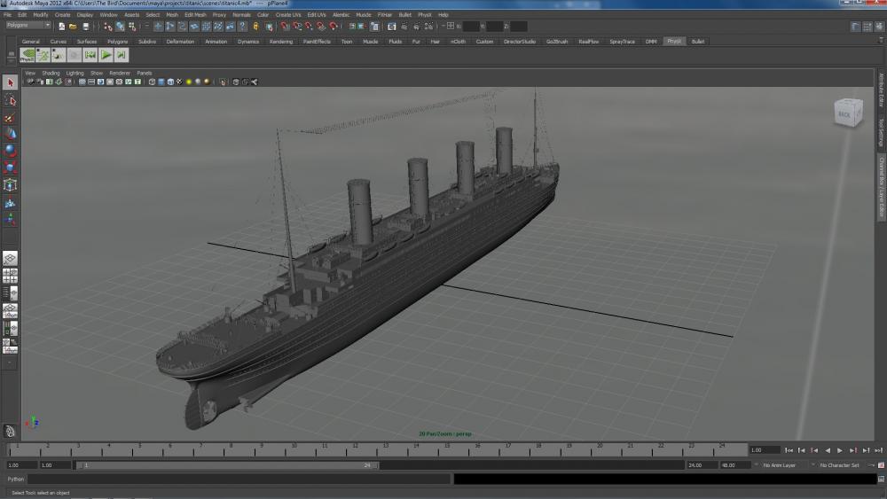
Task: Open the Polygons menu set dropdown
Action: 28,26
